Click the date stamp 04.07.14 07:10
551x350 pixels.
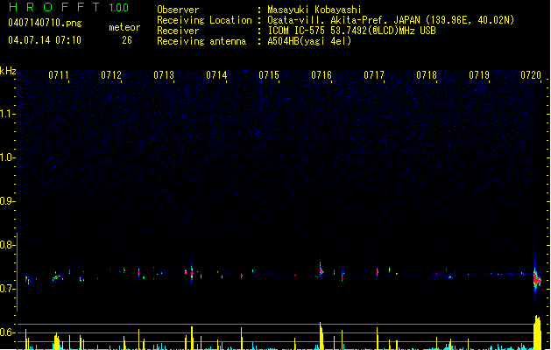45,40
